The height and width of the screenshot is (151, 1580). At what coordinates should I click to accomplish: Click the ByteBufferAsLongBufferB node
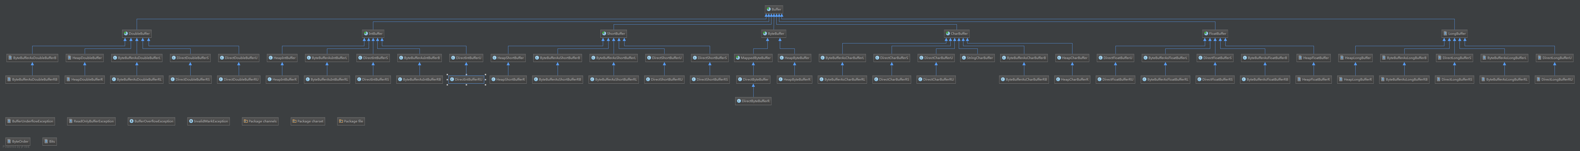[x=1405, y=58]
